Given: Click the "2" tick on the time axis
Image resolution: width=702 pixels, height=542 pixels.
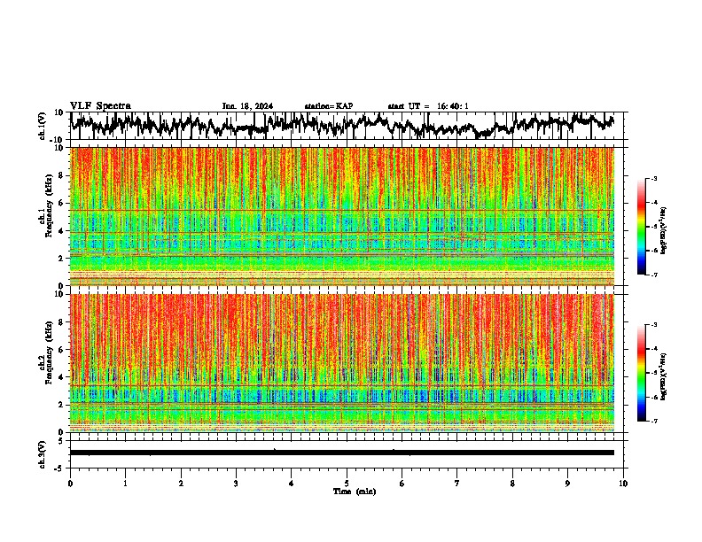Looking at the screenshot, I should [181, 484].
